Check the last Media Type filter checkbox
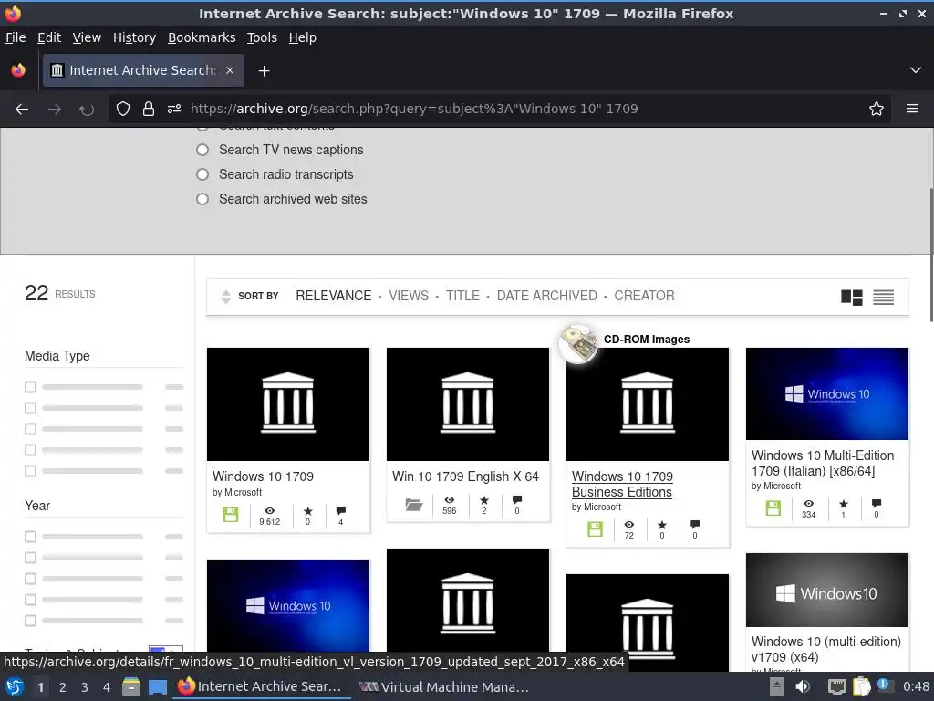The height and width of the screenshot is (701, 934). coord(30,471)
